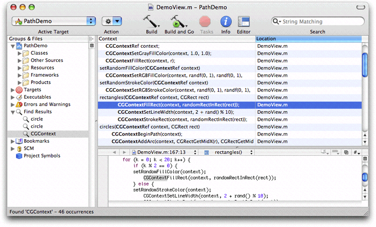Click the Build hammer icon
The width and height of the screenshot is (376, 227).
(x=151, y=21)
